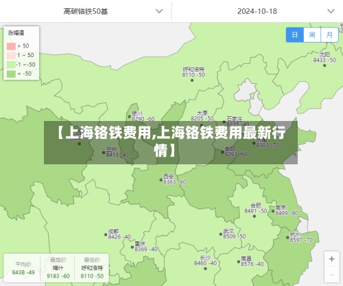Select the 重庆 city marker dot
This screenshot has height=286, width=343.
tap(132, 247)
